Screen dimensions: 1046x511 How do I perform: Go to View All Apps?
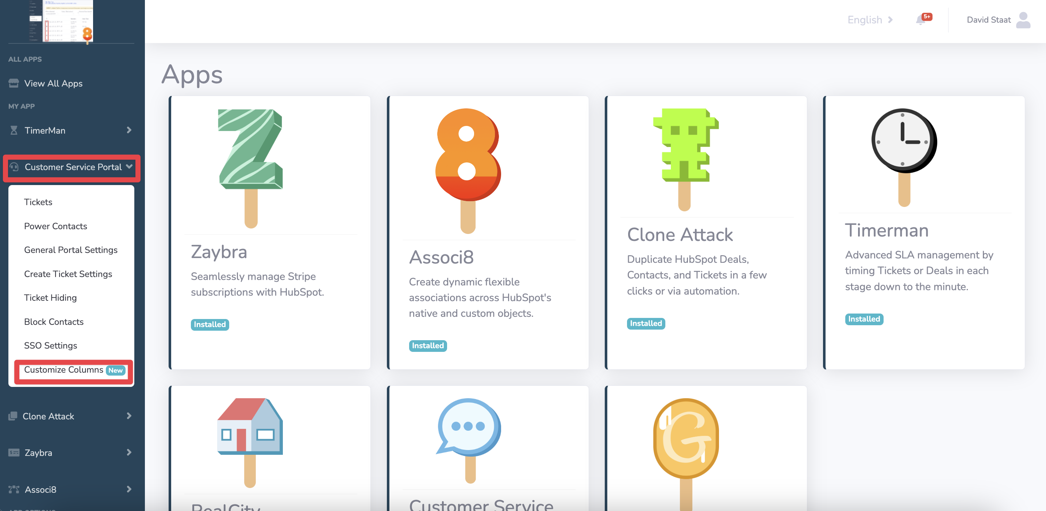[53, 83]
